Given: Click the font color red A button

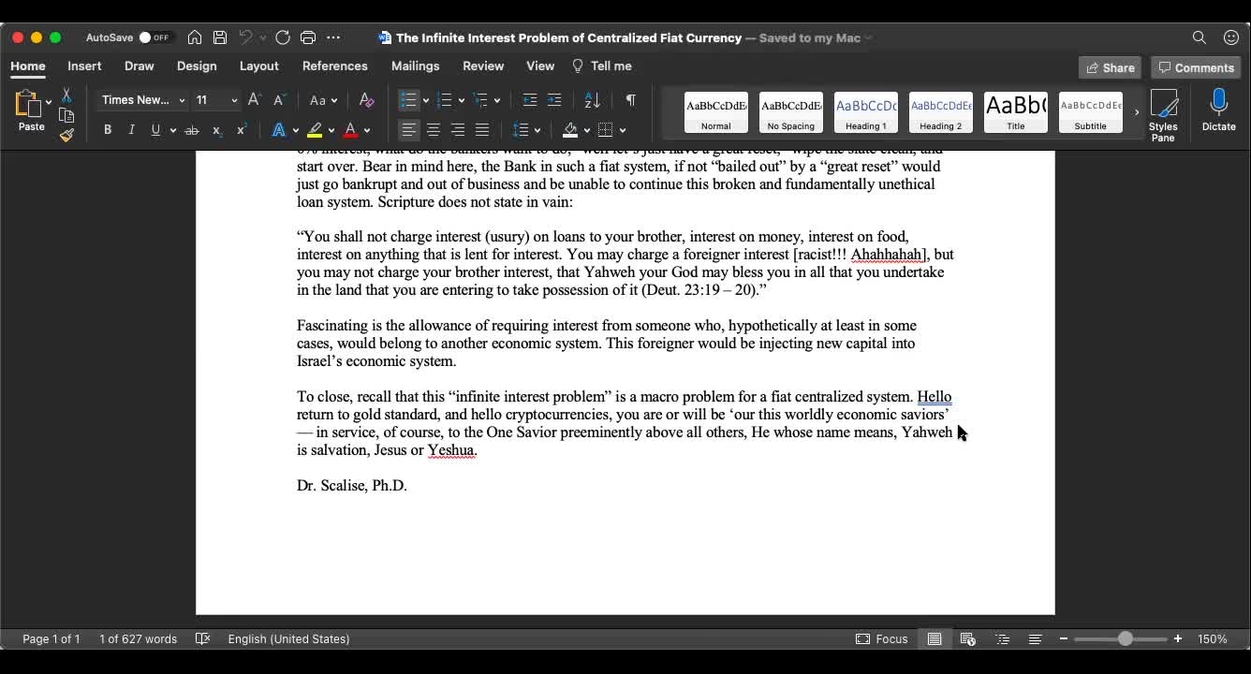Looking at the screenshot, I should pyautogui.click(x=351, y=130).
